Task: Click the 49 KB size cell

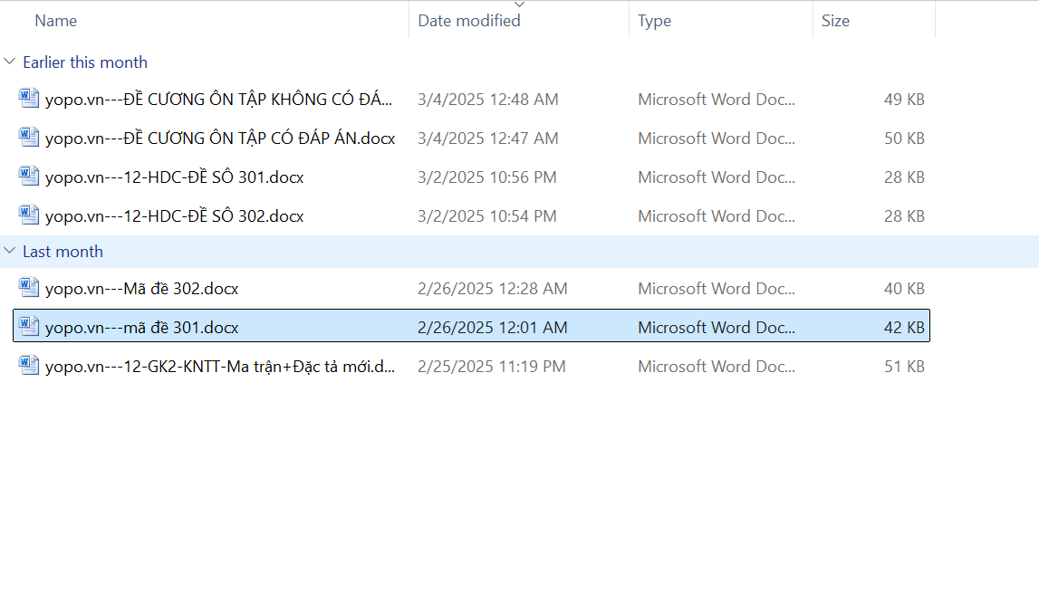Action: 903,100
